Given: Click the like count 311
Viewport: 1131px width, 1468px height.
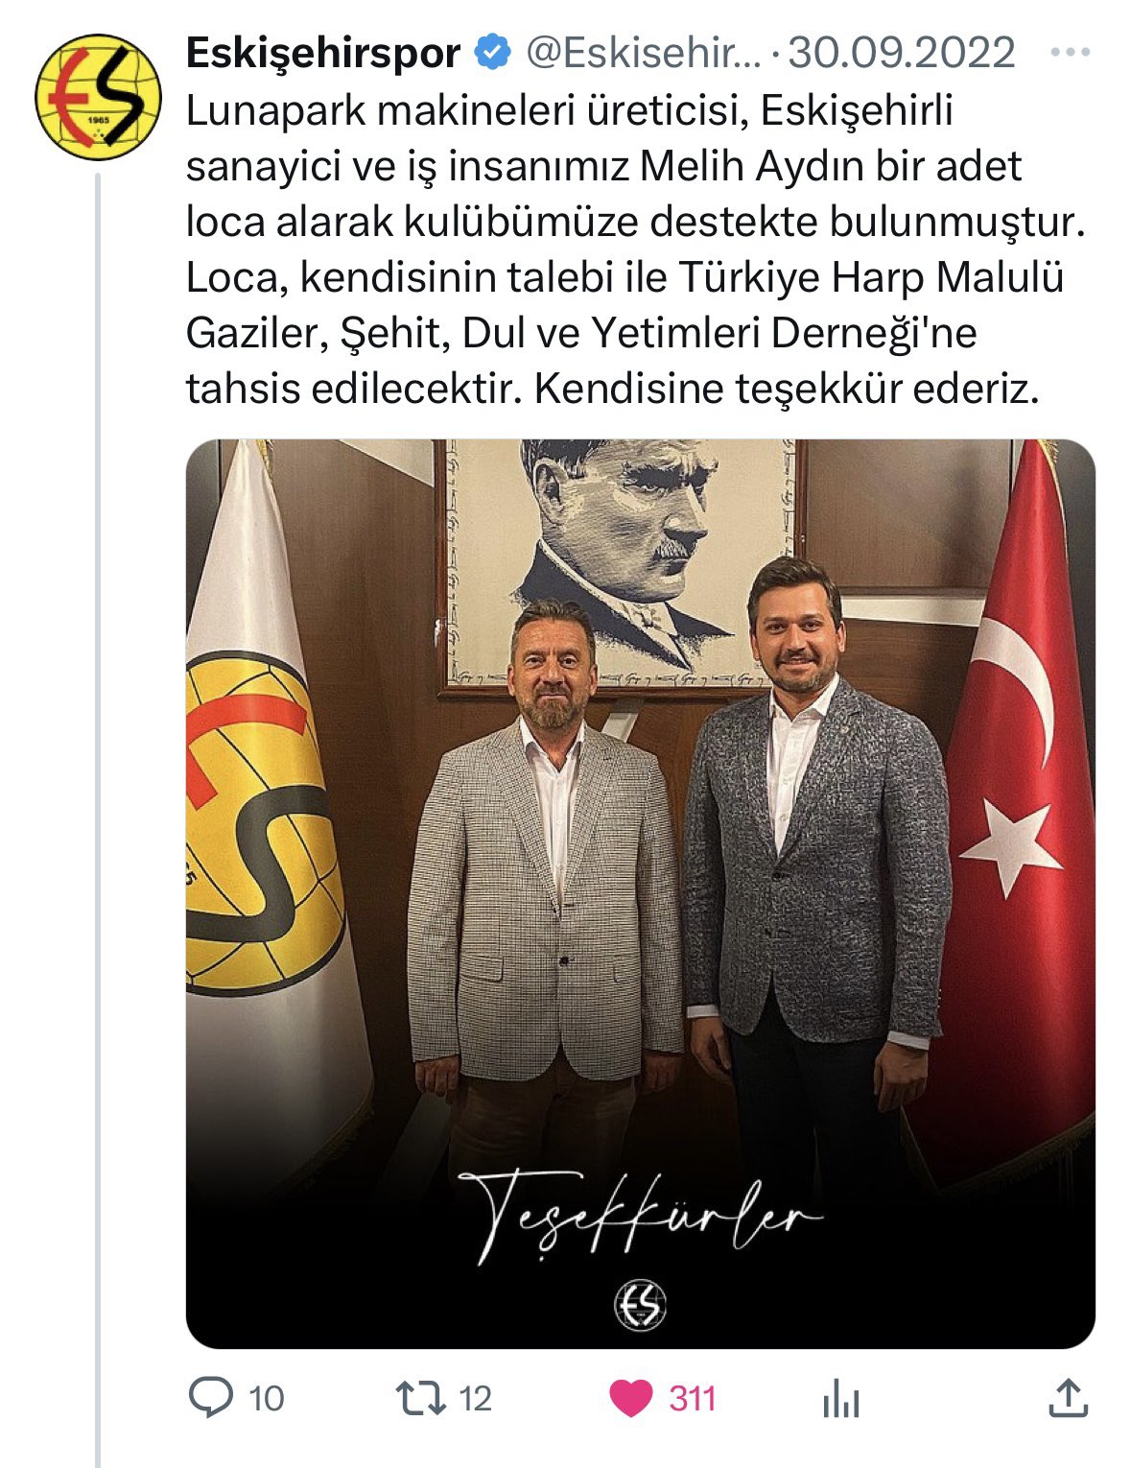Looking at the screenshot, I should [692, 1398].
